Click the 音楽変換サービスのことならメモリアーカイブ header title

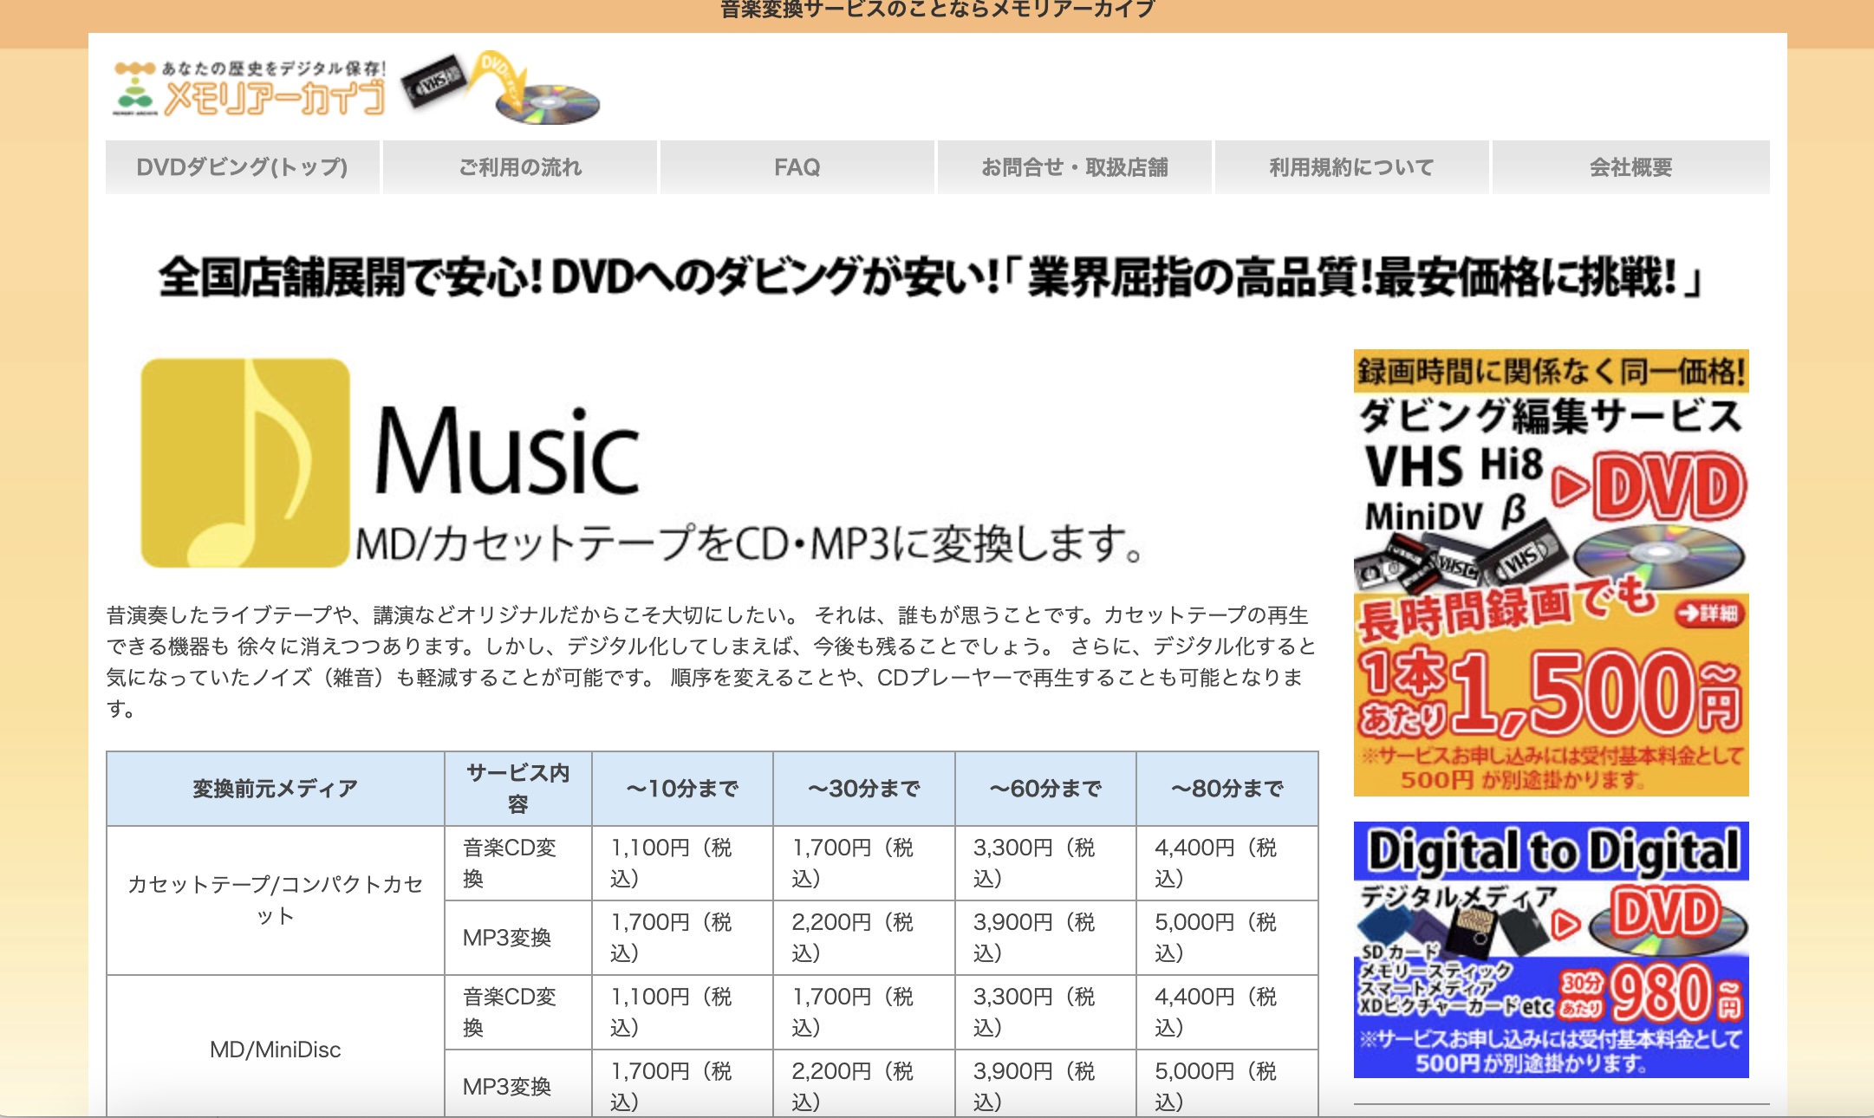934,10
